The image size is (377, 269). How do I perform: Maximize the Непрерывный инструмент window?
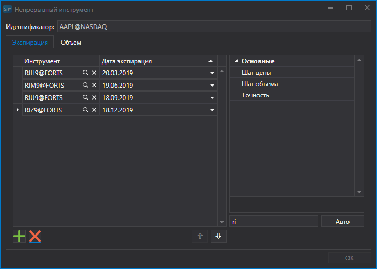[349, 8]
